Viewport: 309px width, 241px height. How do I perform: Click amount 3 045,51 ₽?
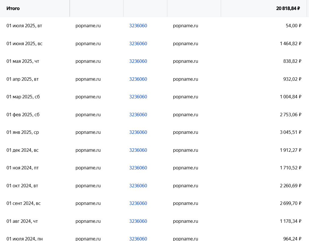[x=291, y=132]
